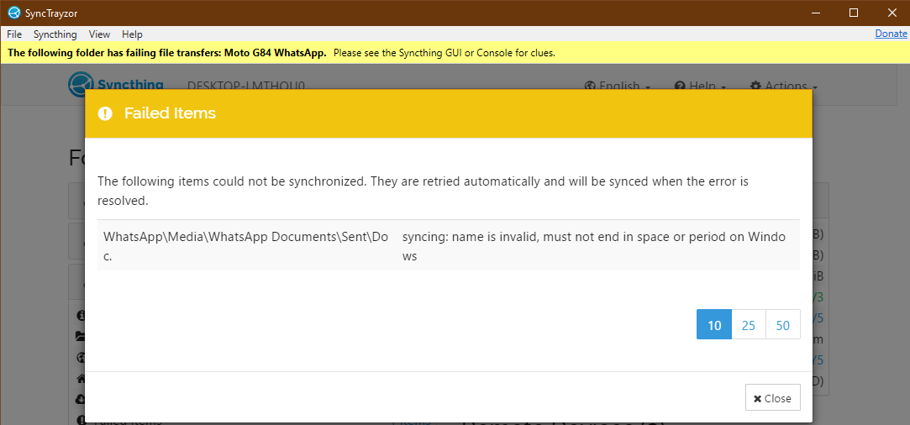This screenshot has height=425, width=910.
Task: Show 25 items per page
Action: (749, 325)
